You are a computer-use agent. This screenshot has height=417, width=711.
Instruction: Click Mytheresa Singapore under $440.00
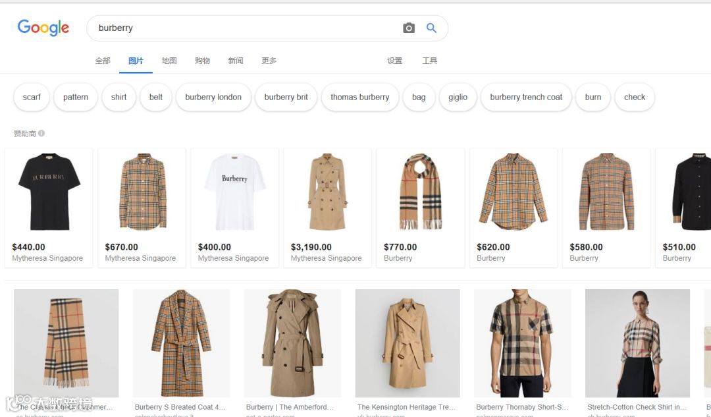pos(47,258)
